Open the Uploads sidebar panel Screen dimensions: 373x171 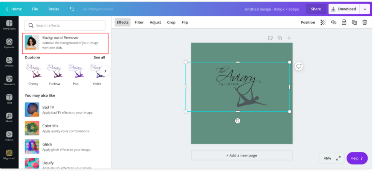[x=9, y=43]
